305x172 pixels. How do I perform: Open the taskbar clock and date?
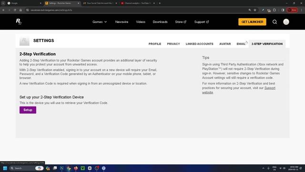pyautogui.click(x=294, y=168)
